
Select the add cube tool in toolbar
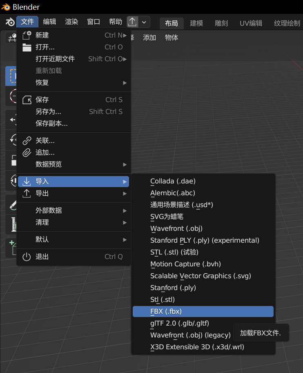[11, 248]
